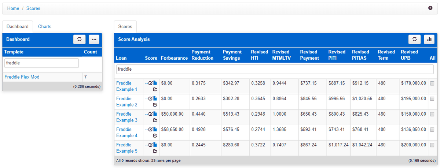Sort by Payment Reduction column header
The image size is (440, 168).
pyautogui.click(x=202, y=55)
